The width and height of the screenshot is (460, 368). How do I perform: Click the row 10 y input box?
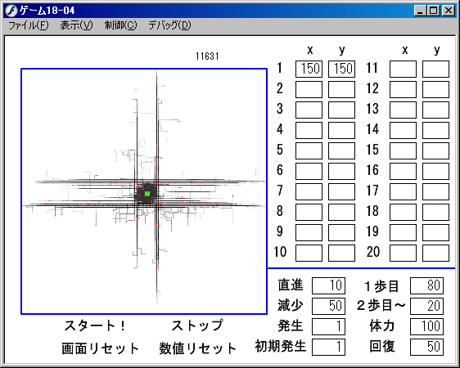pyautogui.click(x=341, y=254)
